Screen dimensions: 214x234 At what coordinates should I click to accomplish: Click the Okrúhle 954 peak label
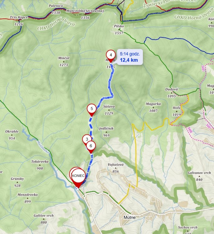pos(12,135)
